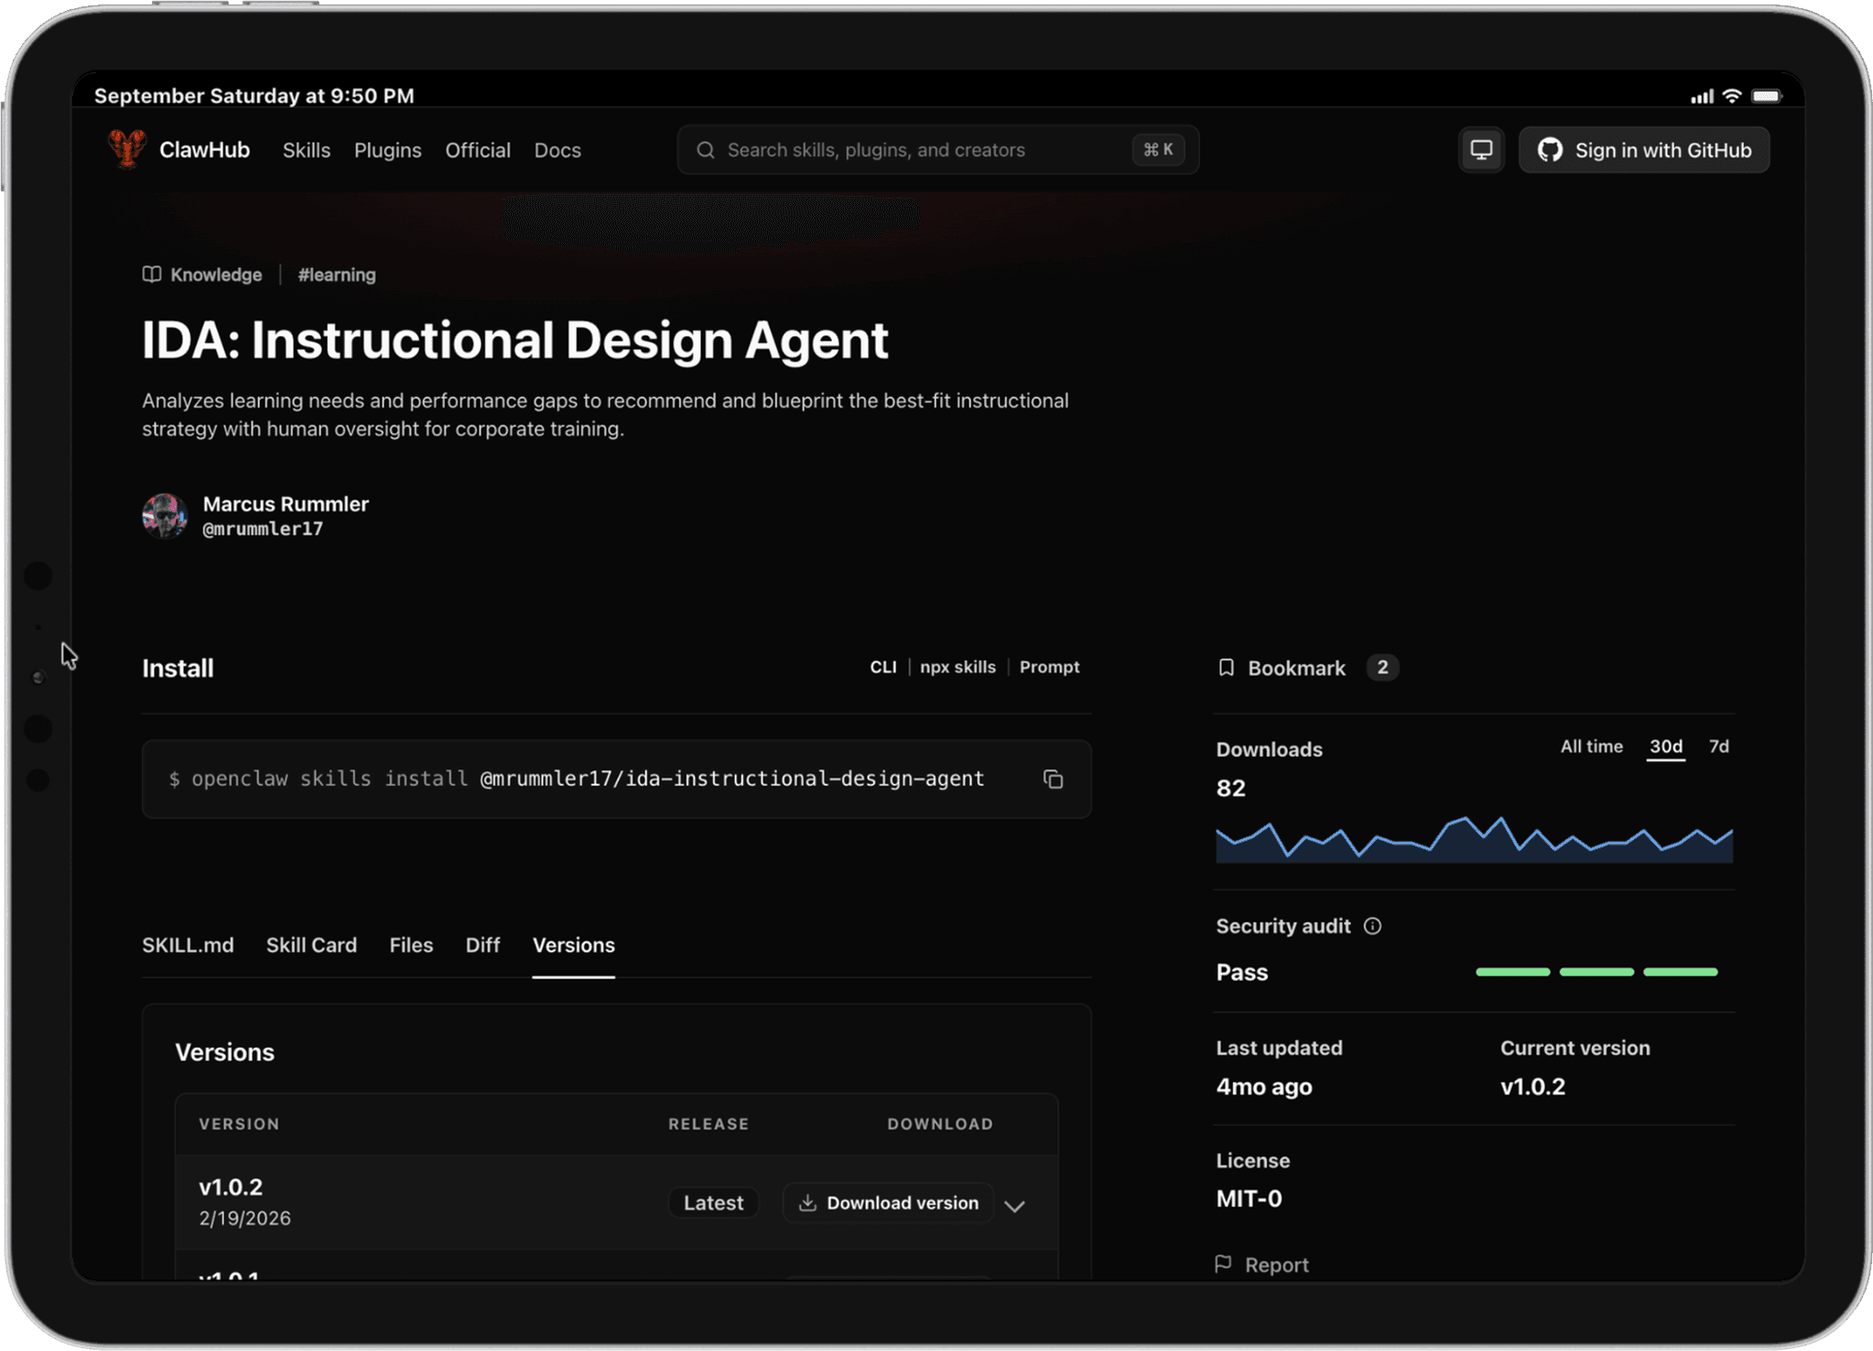Expand the v1.0.2 version row chevron
This screenshot has height=1351, width=1873.
(1013, 1205)
